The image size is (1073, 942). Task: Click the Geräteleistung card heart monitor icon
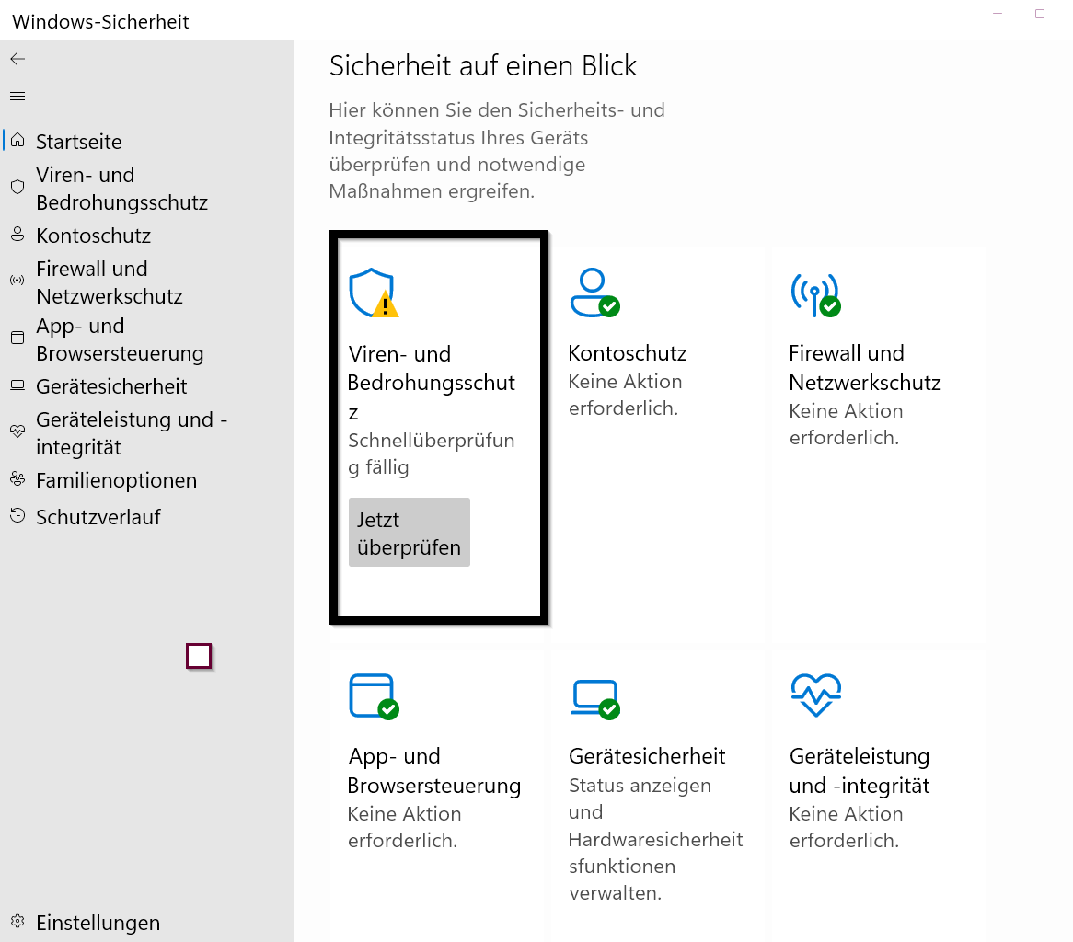815,695
